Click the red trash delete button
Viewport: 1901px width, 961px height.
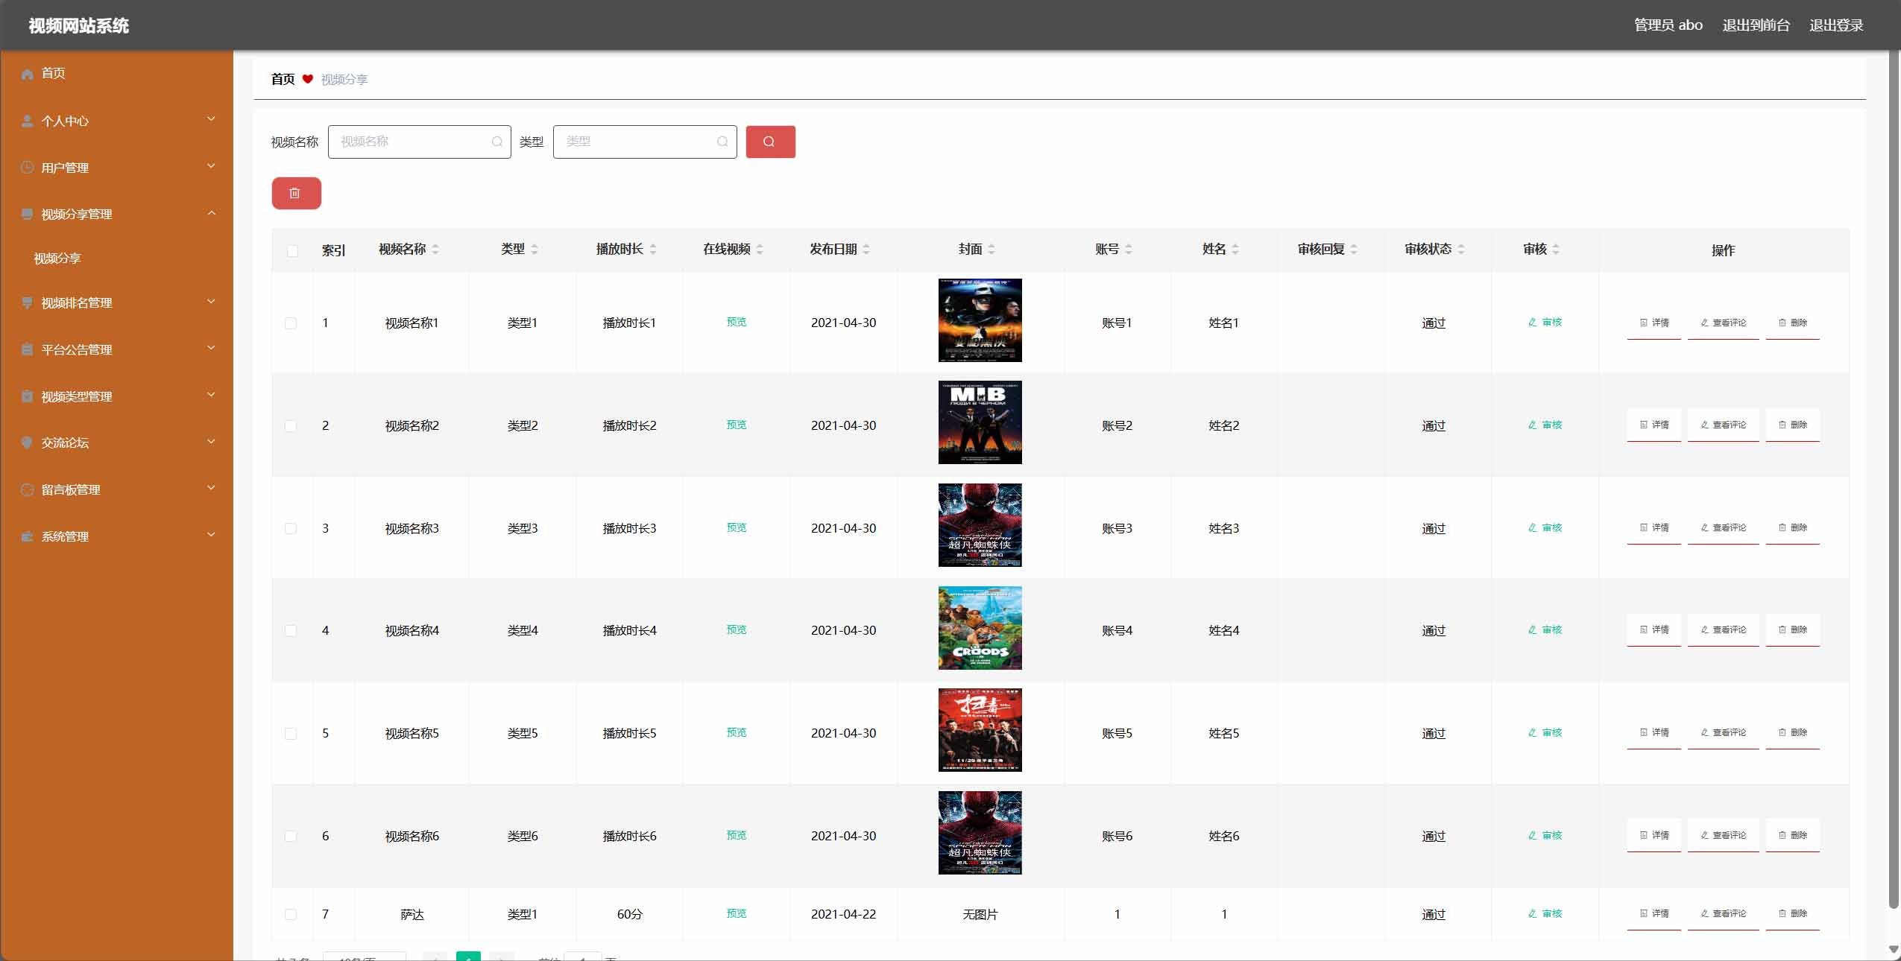tap(296, 193)
